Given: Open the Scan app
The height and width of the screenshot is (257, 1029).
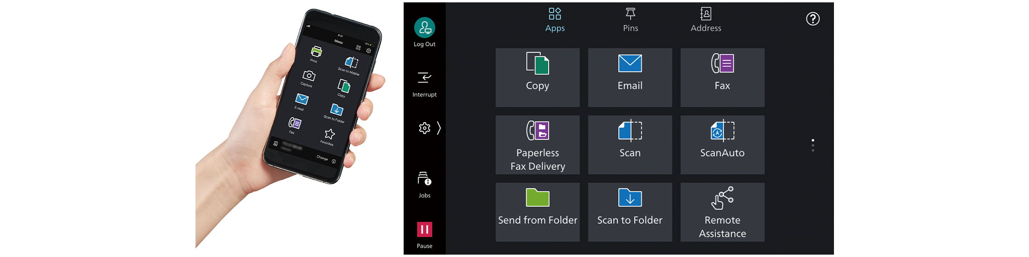Looking at the screenshot, I should (630, 145).
